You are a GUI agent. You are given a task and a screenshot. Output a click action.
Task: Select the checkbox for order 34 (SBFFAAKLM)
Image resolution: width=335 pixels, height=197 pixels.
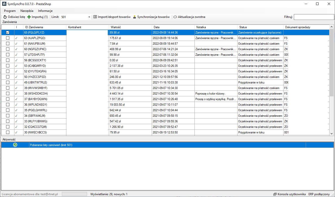8,116
